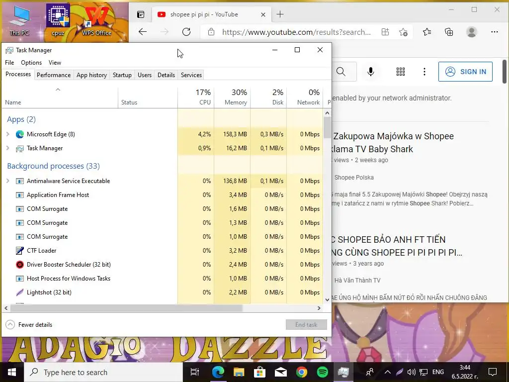
Task: Click the Task View icon on the taskbar
Action: (x=194, y=372)
